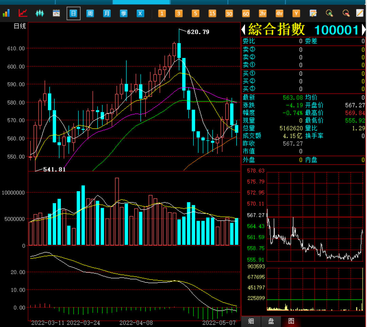
Task: Click the blue X period button
Action: tap(140, 13)
